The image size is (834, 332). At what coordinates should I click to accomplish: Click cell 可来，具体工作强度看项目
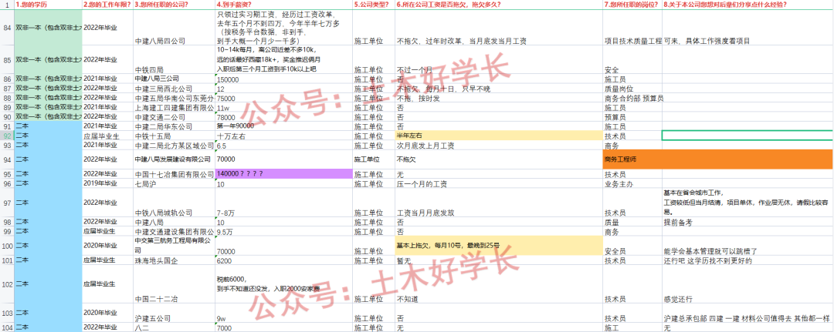click(x=748, y=27)
